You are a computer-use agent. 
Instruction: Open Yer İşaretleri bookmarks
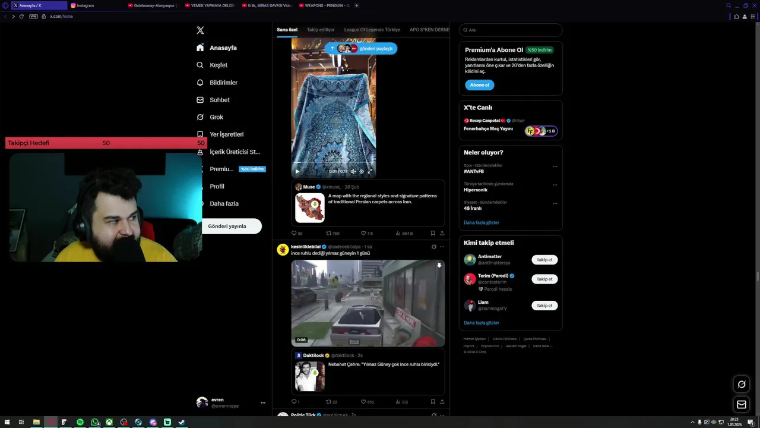coord(220,134)
